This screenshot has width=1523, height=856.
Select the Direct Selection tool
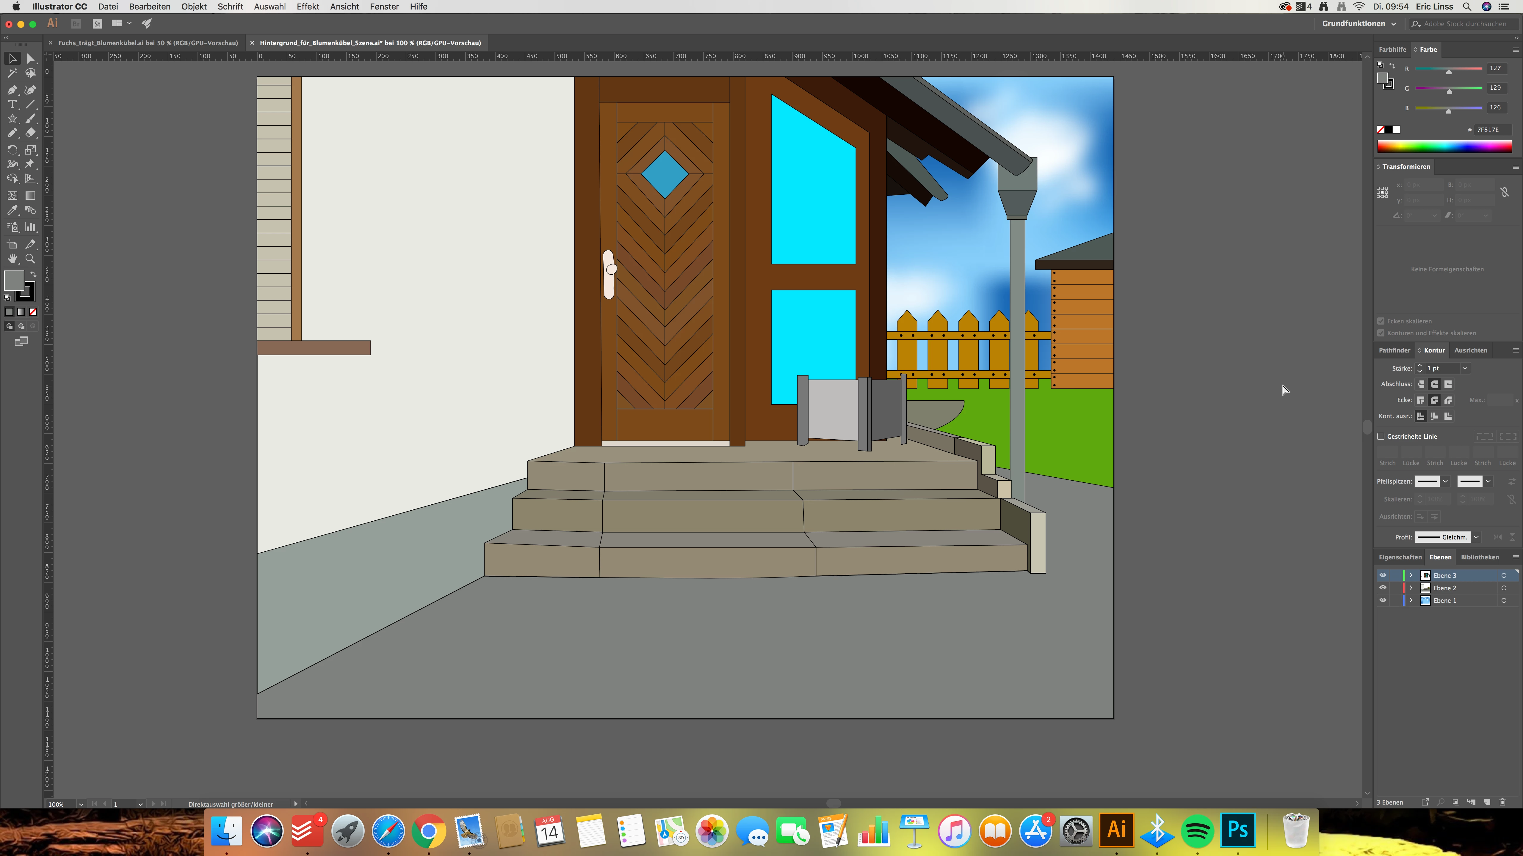31,59
